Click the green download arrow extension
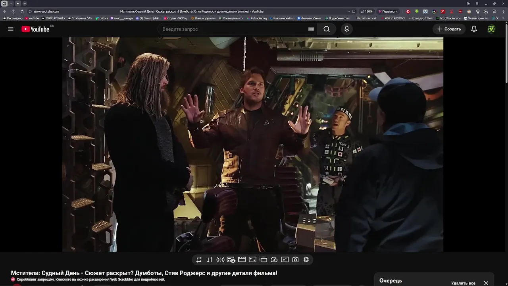This screenshot has width=508, height=286. coord(417,12)
